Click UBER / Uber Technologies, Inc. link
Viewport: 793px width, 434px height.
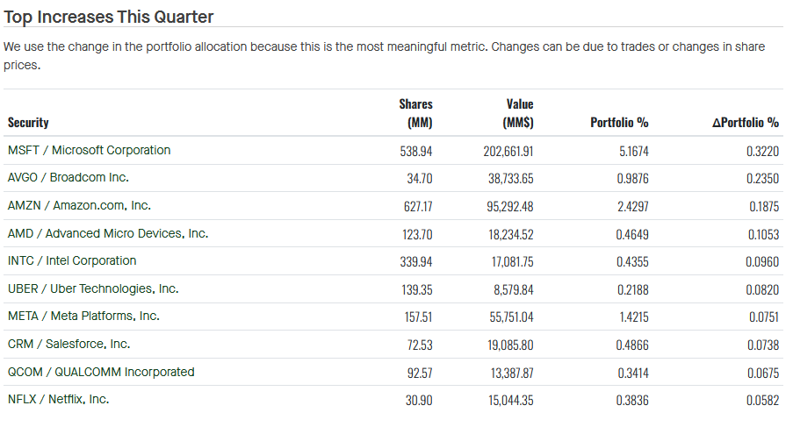point(92,288)
